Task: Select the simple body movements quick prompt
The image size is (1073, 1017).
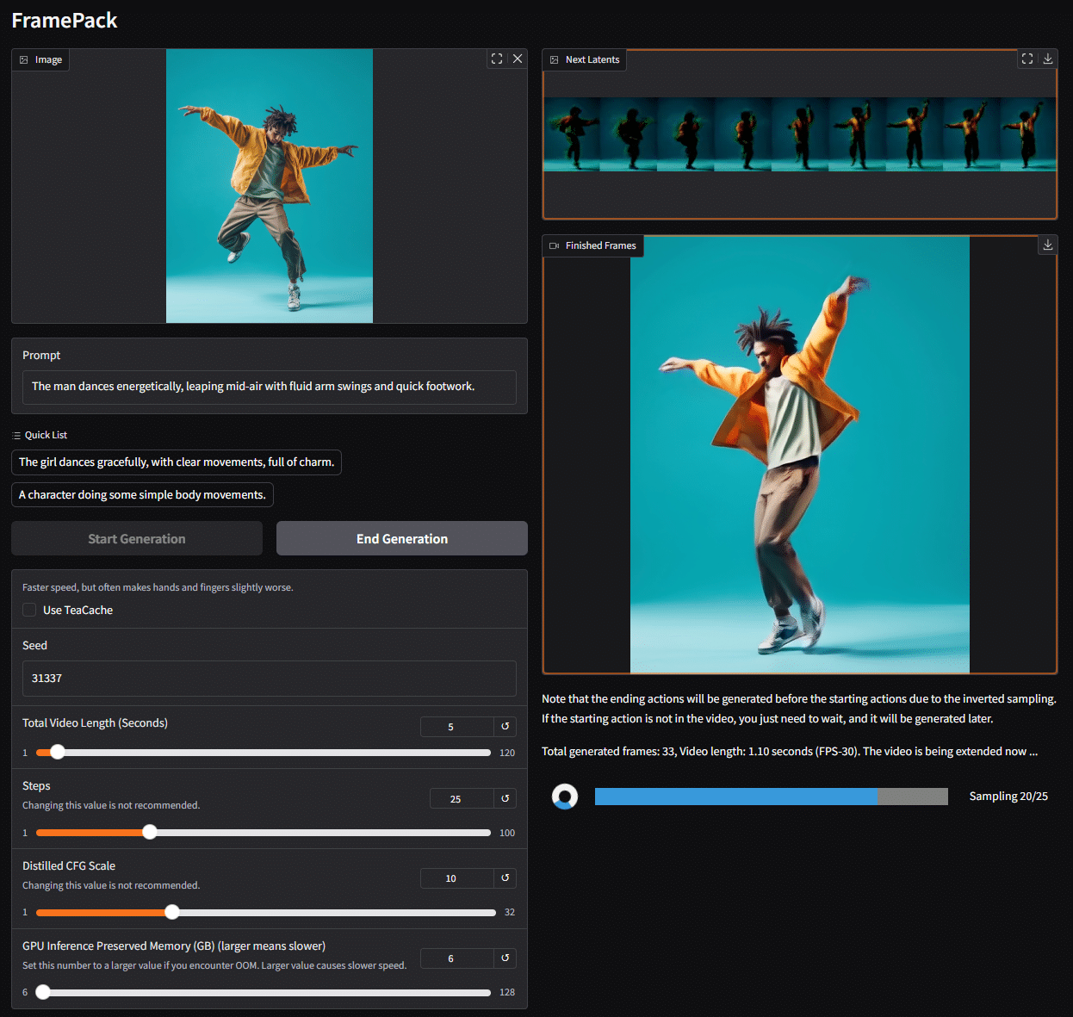Action: (142, 494)
